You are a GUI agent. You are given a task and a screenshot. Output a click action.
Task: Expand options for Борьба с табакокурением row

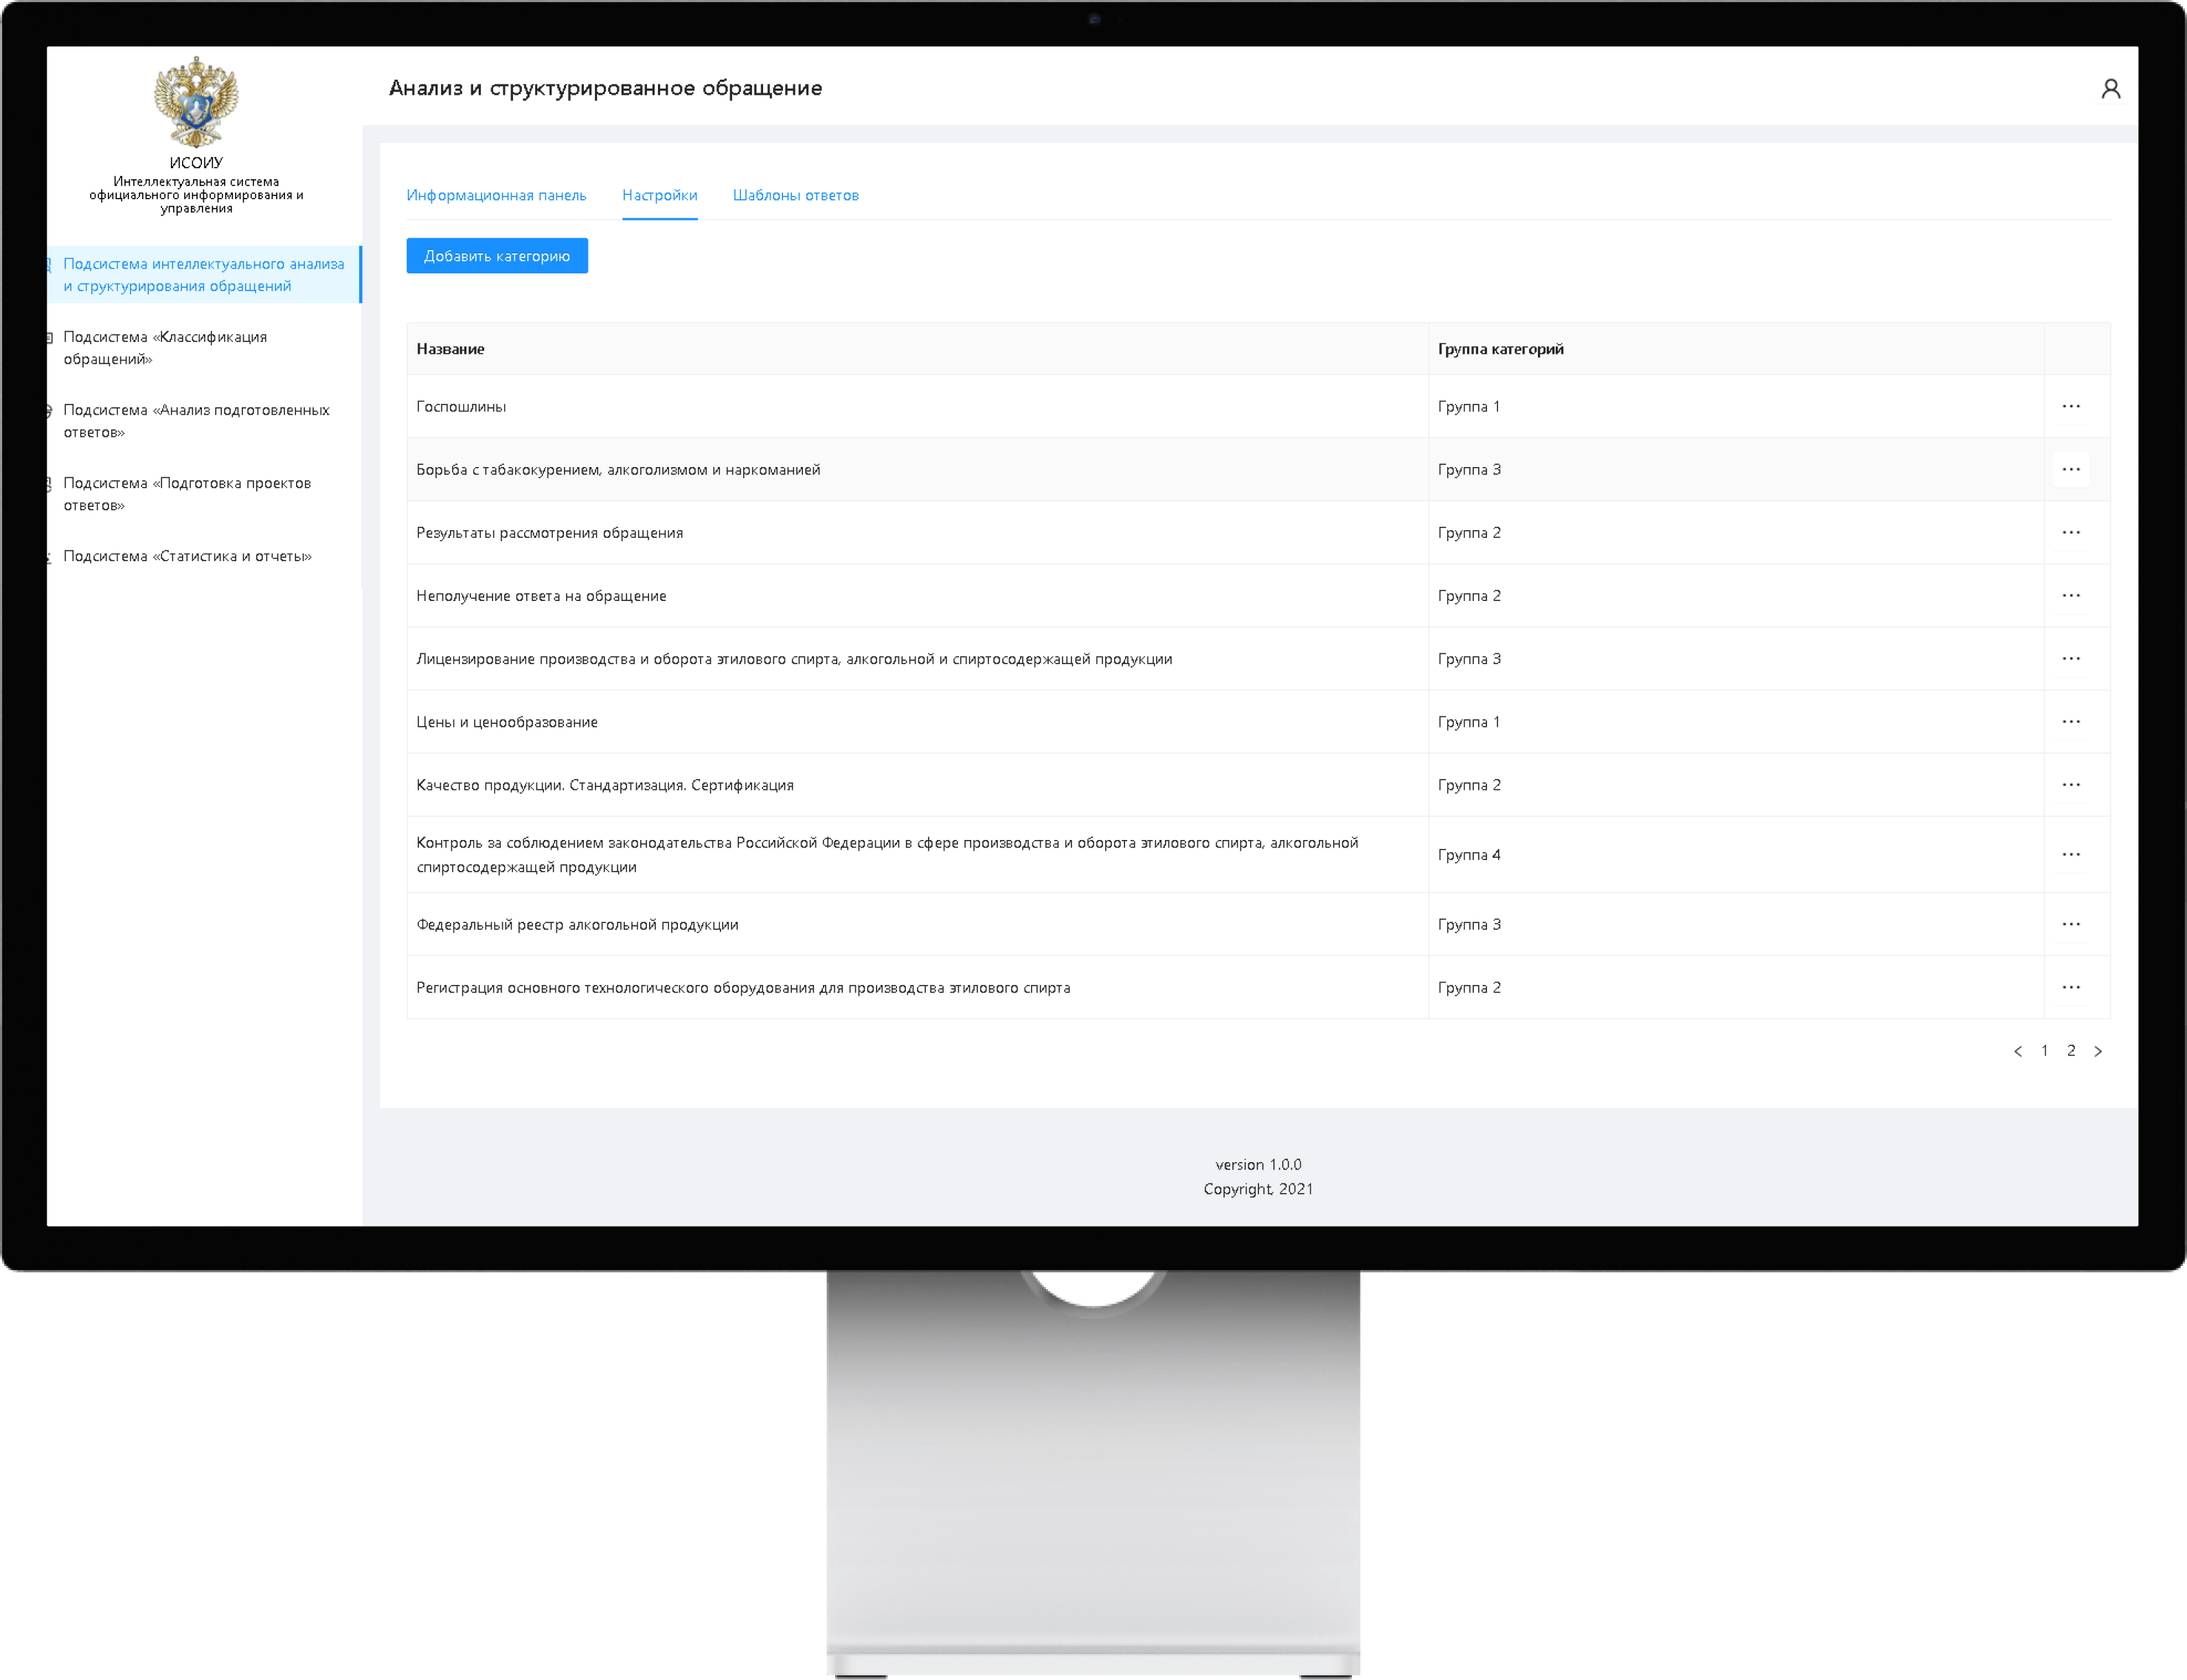[2070, 470]
